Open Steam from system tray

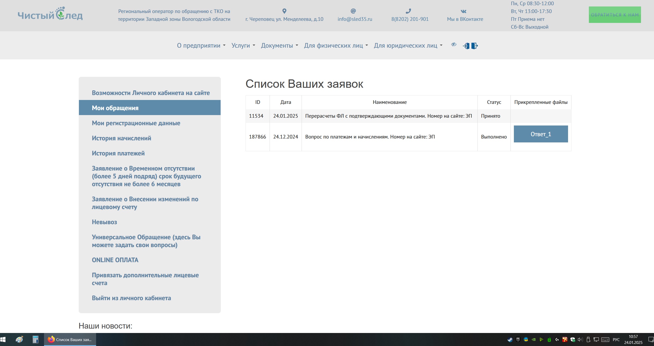(510, 339)
